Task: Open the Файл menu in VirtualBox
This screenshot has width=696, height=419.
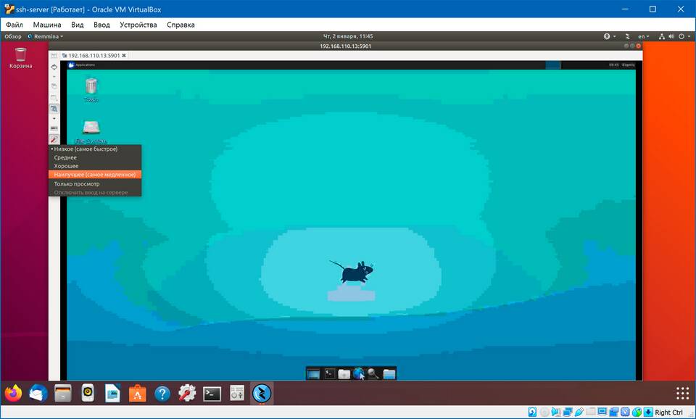Action: pyautogui.click(x=14, y=25)
